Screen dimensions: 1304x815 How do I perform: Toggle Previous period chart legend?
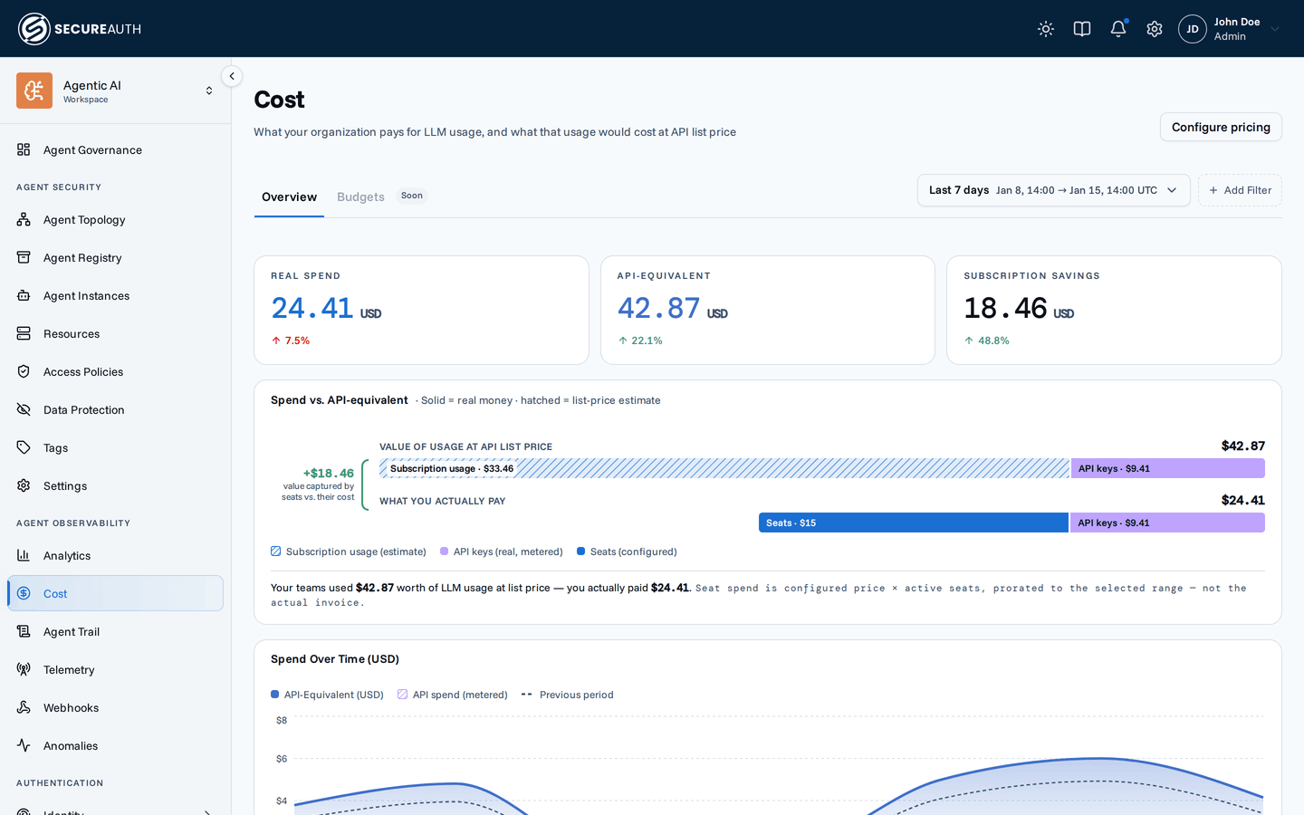pos(568,695)
